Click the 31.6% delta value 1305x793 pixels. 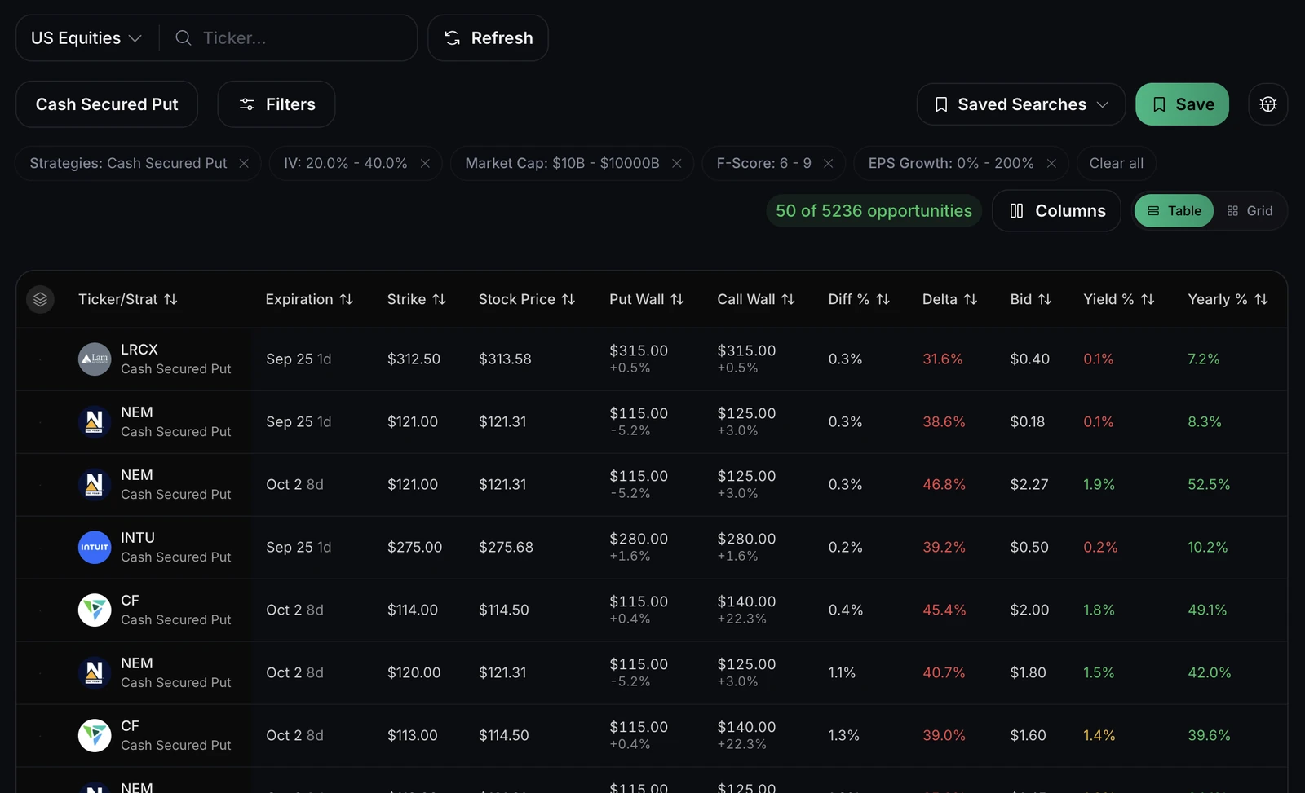943,359
